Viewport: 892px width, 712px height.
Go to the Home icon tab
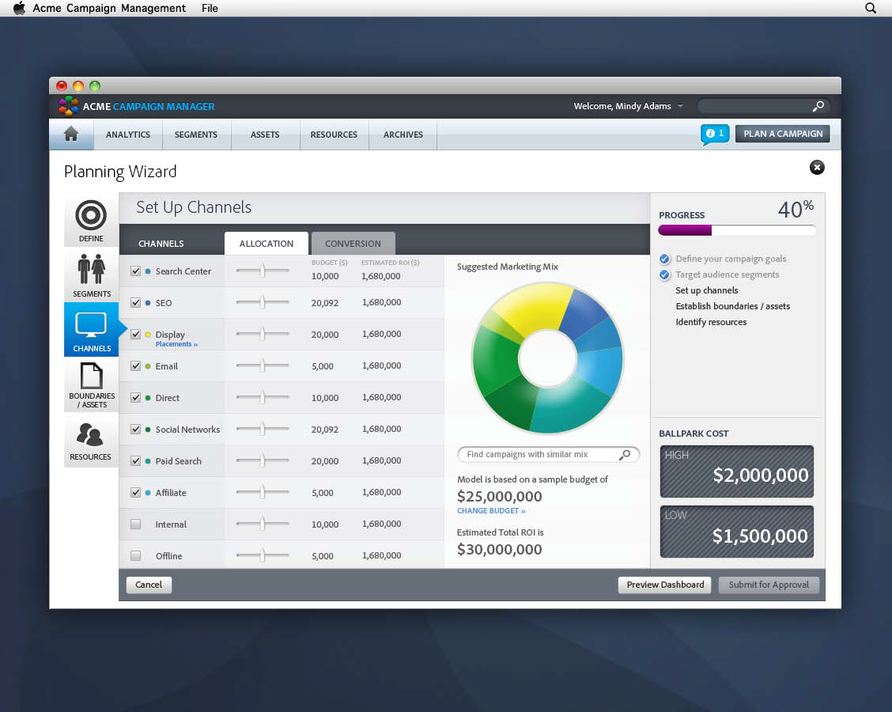click(71, 134)
